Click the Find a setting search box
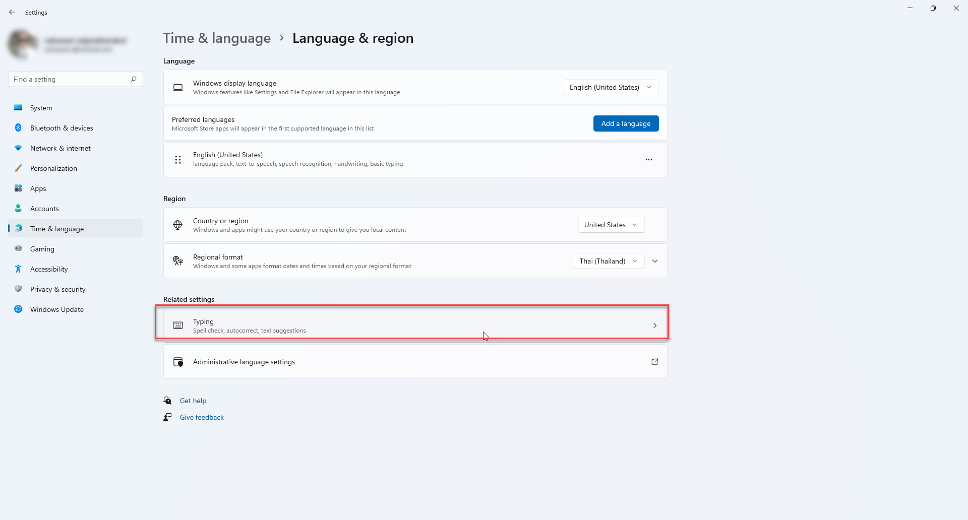The image size is (968, 520). click(76, 79)
